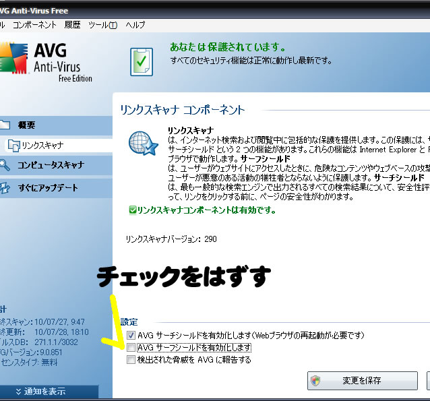Screen dimensions: 430x401
Task: Open the ツール(T) menu
Action: (x=103, y=25)
